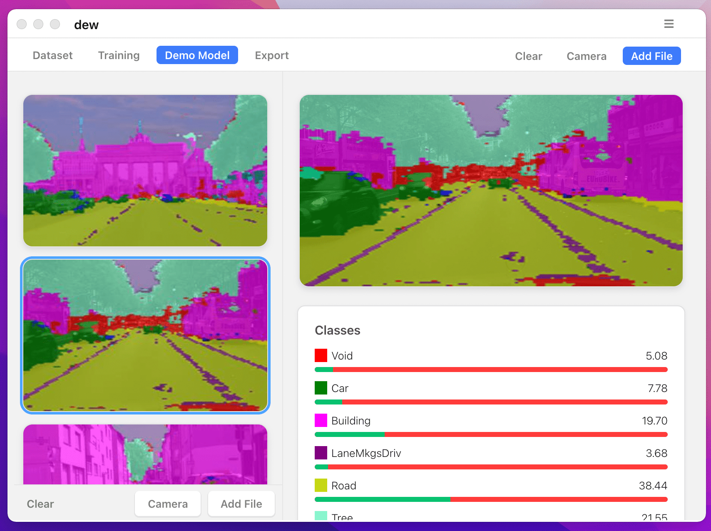
Task: Click the red Void color swatch
Action: pyautogui.click(x=321, y=355)
